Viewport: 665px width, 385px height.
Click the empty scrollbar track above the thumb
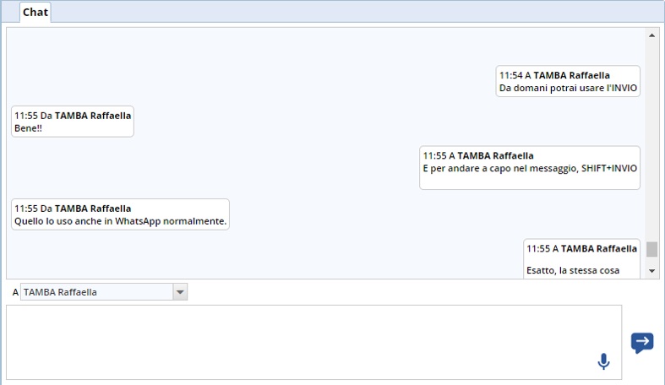coord(651,135)
